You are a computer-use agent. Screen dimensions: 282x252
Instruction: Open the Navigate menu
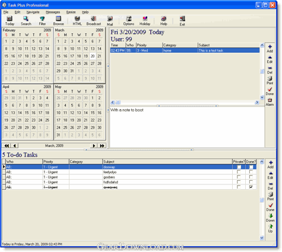[33, 12]
